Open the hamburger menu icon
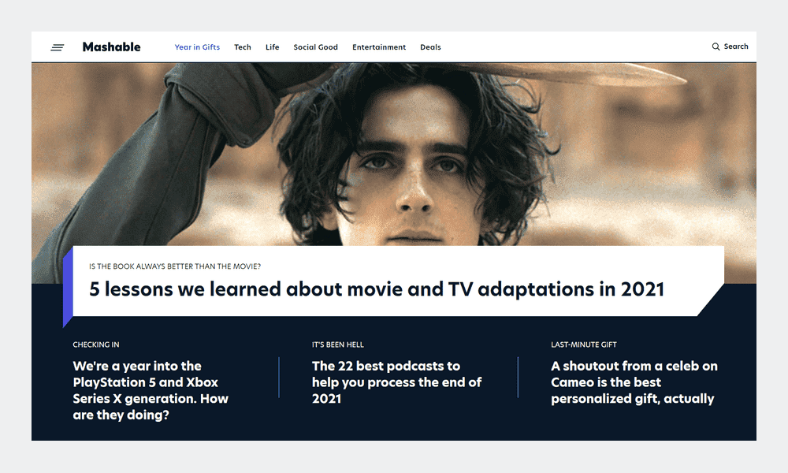Screen dimensions: 788x473 point(58,47)
